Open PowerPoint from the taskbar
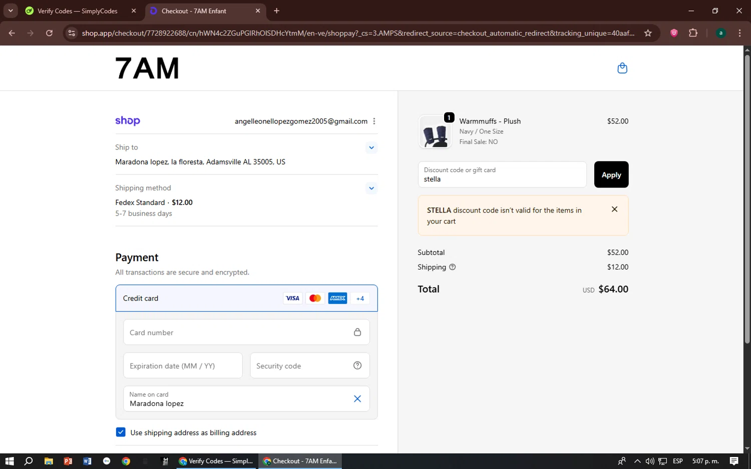 click(68, 461)
